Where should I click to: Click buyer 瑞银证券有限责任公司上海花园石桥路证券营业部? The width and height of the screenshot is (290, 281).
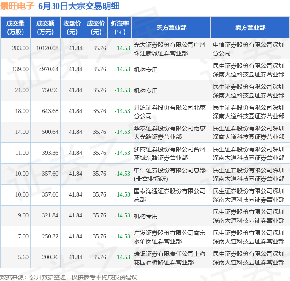(x=170, y=258)
